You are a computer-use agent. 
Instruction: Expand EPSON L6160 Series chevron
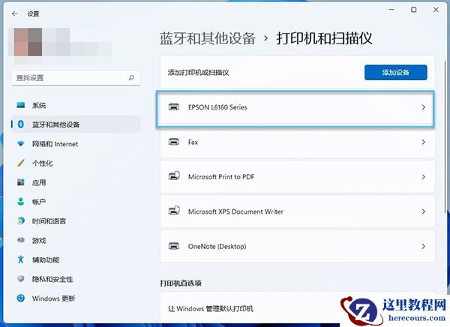click(x=423, y=107)
